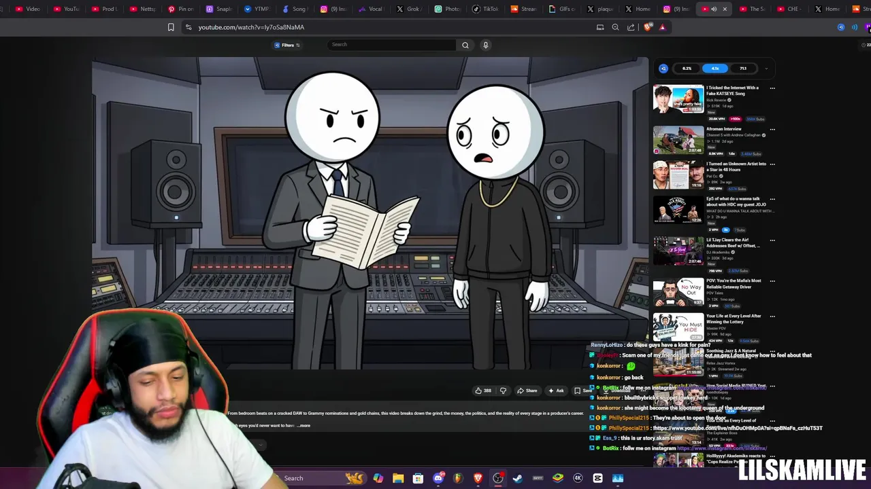The image size is (871, 489).
Task: Save the video to a playlist
Action: tap(583, 391)
